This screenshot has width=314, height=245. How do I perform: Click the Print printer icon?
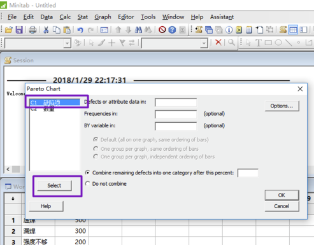pyautogui.click(x=32, y=30)
